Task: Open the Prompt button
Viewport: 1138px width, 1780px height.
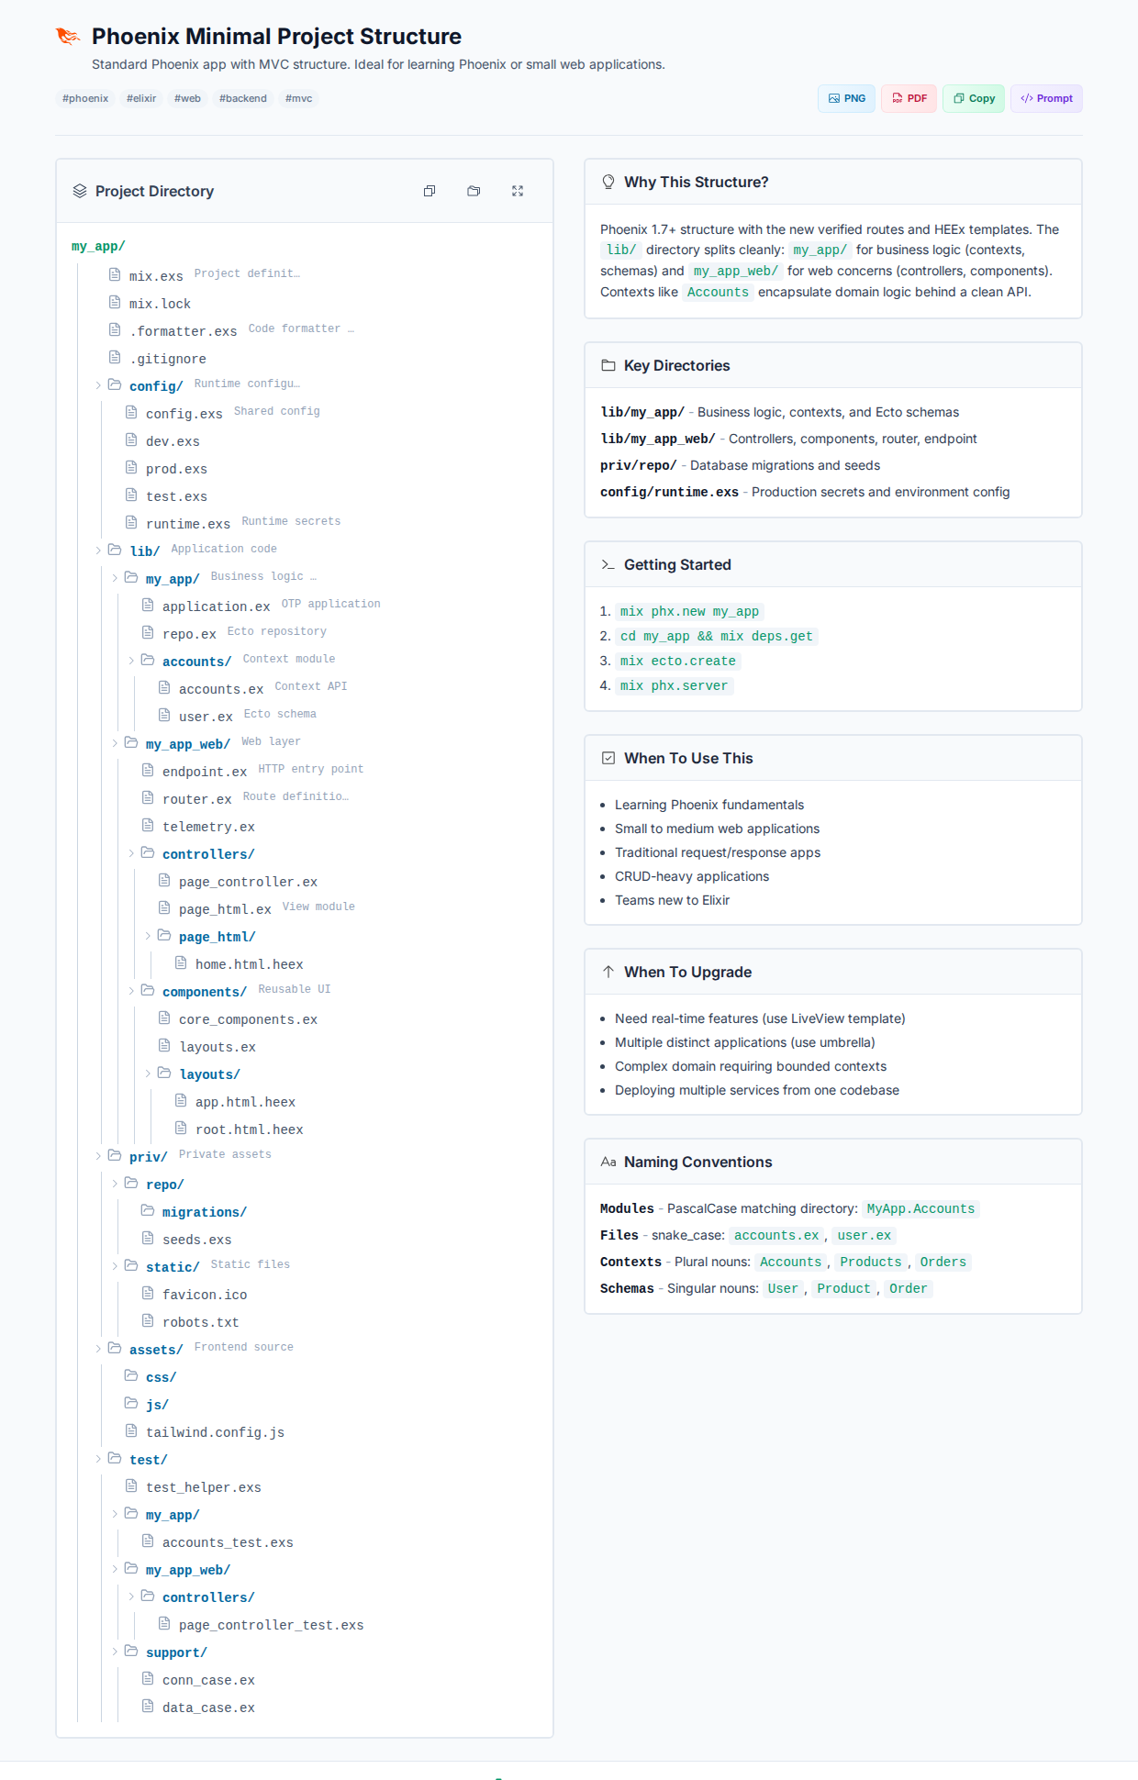Action: pos(1046,98)
